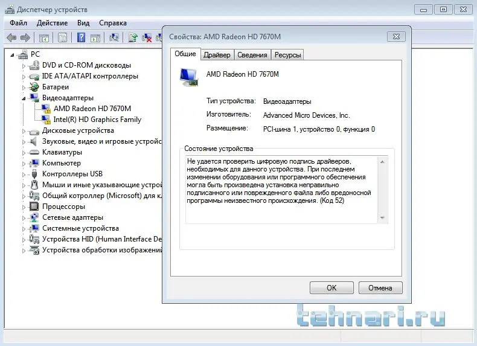Select Intel(R) HD Graphics Family in device tree

coord(97,120)
